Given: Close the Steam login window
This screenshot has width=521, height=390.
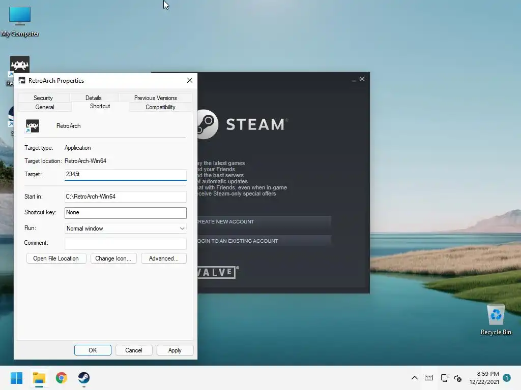Looking at the screenshot, I should click(x=362, y=79).
